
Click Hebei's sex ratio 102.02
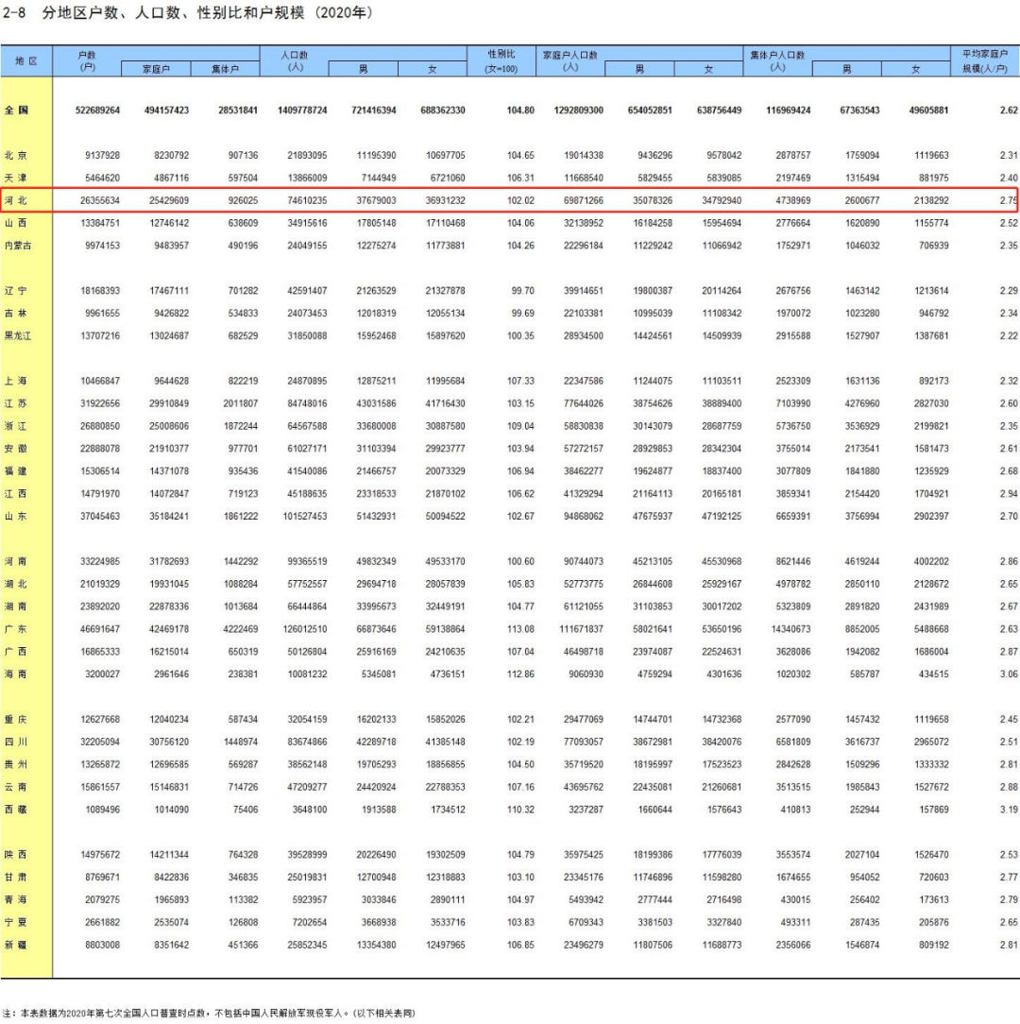519,200
